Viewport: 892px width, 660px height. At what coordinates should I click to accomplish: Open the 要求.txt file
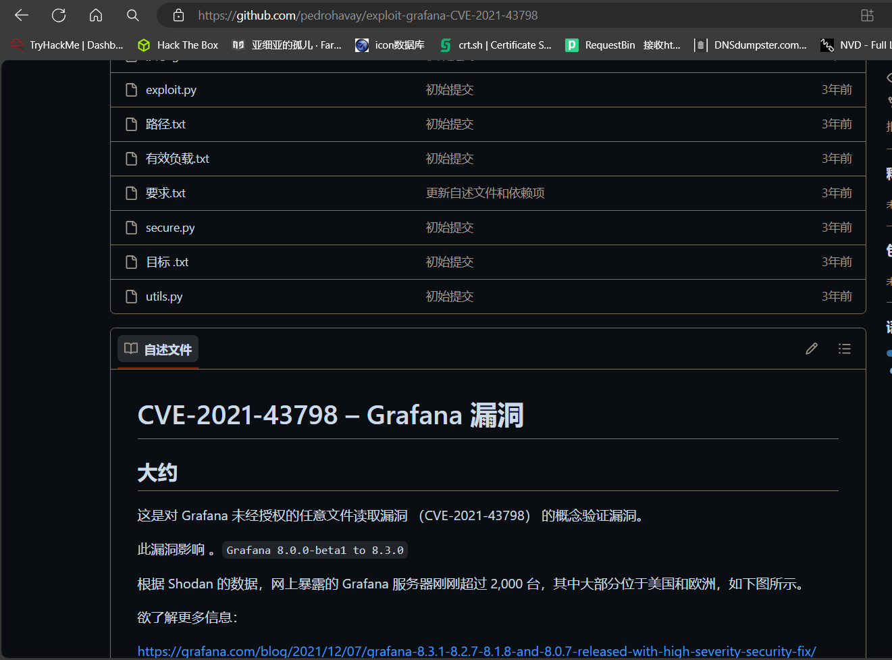click(x=165, y=193)
